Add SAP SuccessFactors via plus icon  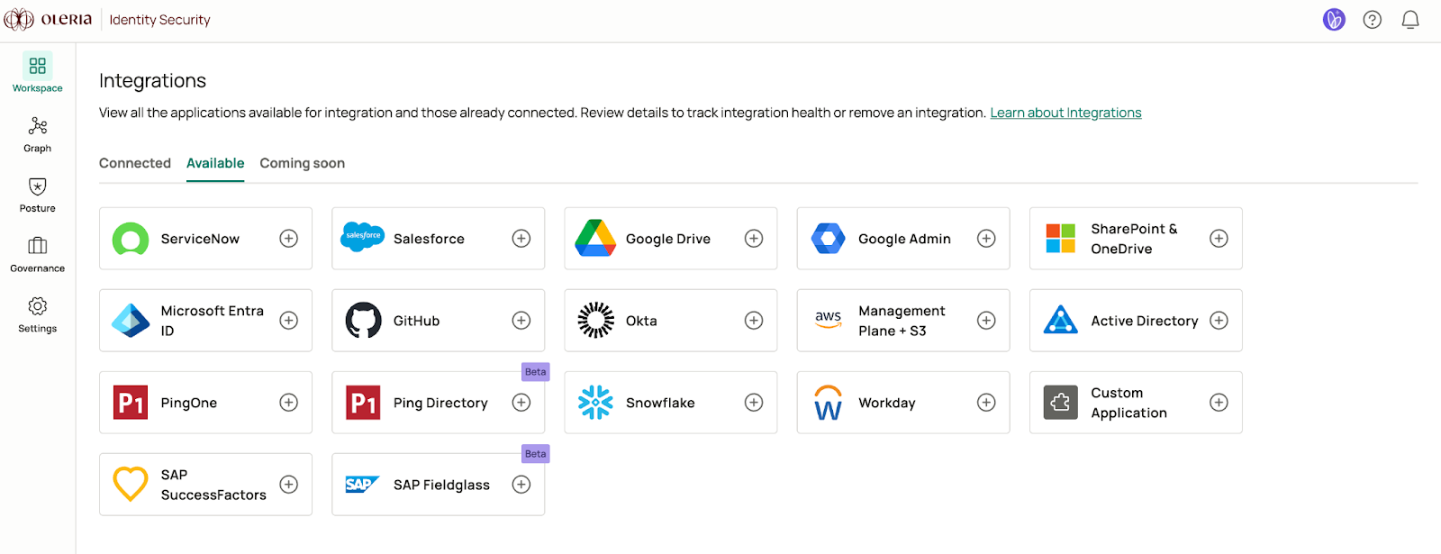(x=288, y=485)
